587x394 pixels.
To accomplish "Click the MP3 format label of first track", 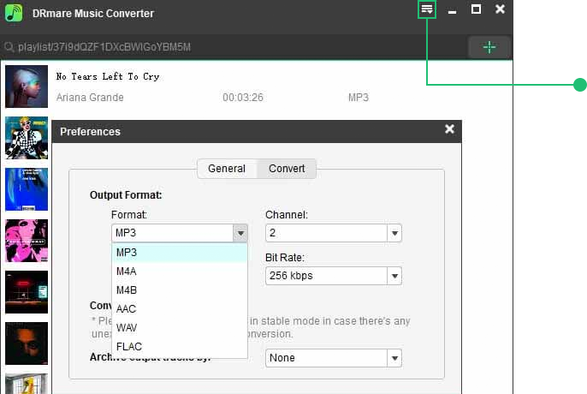I will pyautogui.click(x=359, y=98).
